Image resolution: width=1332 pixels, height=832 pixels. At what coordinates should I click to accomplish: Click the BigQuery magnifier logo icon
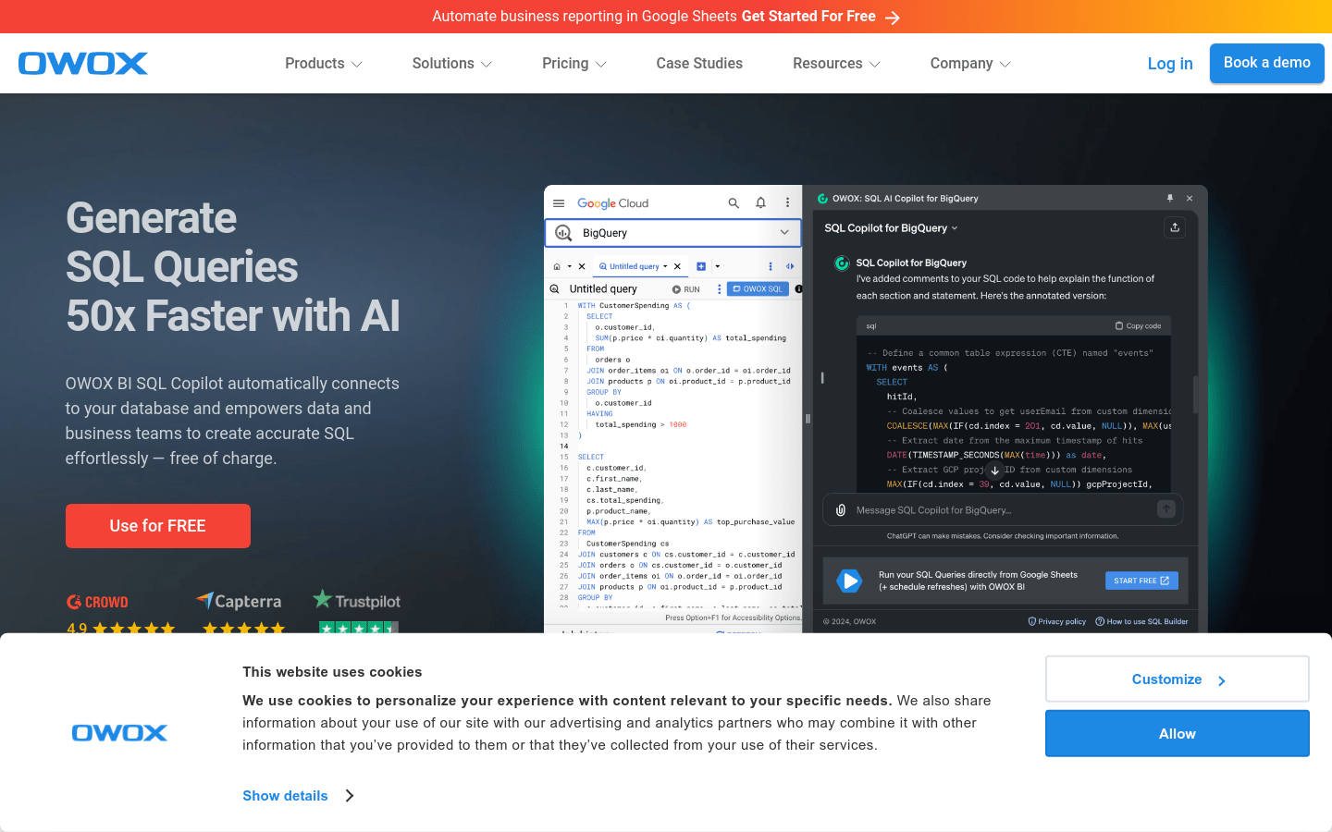(563, 233)
